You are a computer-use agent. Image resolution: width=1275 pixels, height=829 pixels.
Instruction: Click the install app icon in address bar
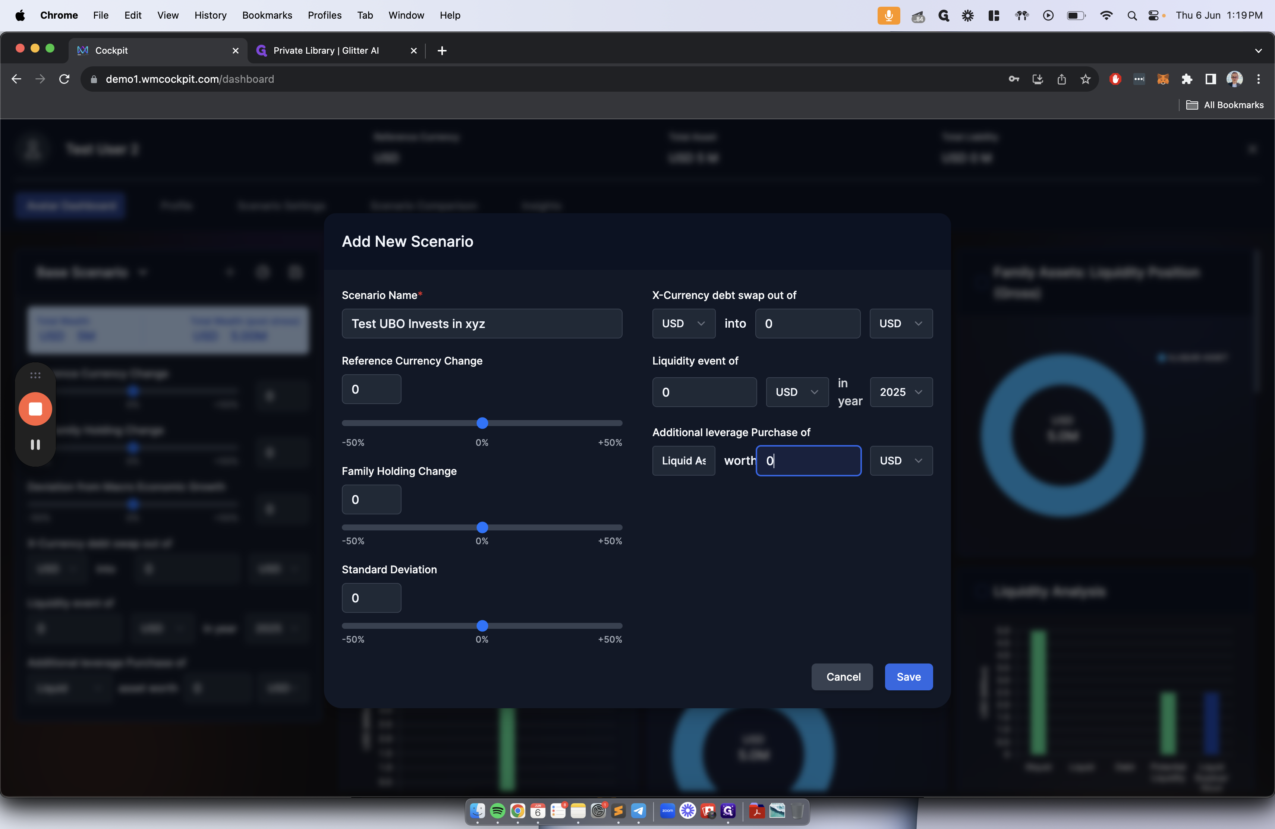click(x=1038, y=79)
